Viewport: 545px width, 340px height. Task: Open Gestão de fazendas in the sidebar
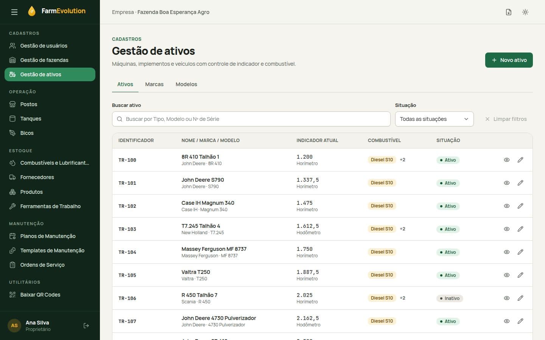(50, 60)
